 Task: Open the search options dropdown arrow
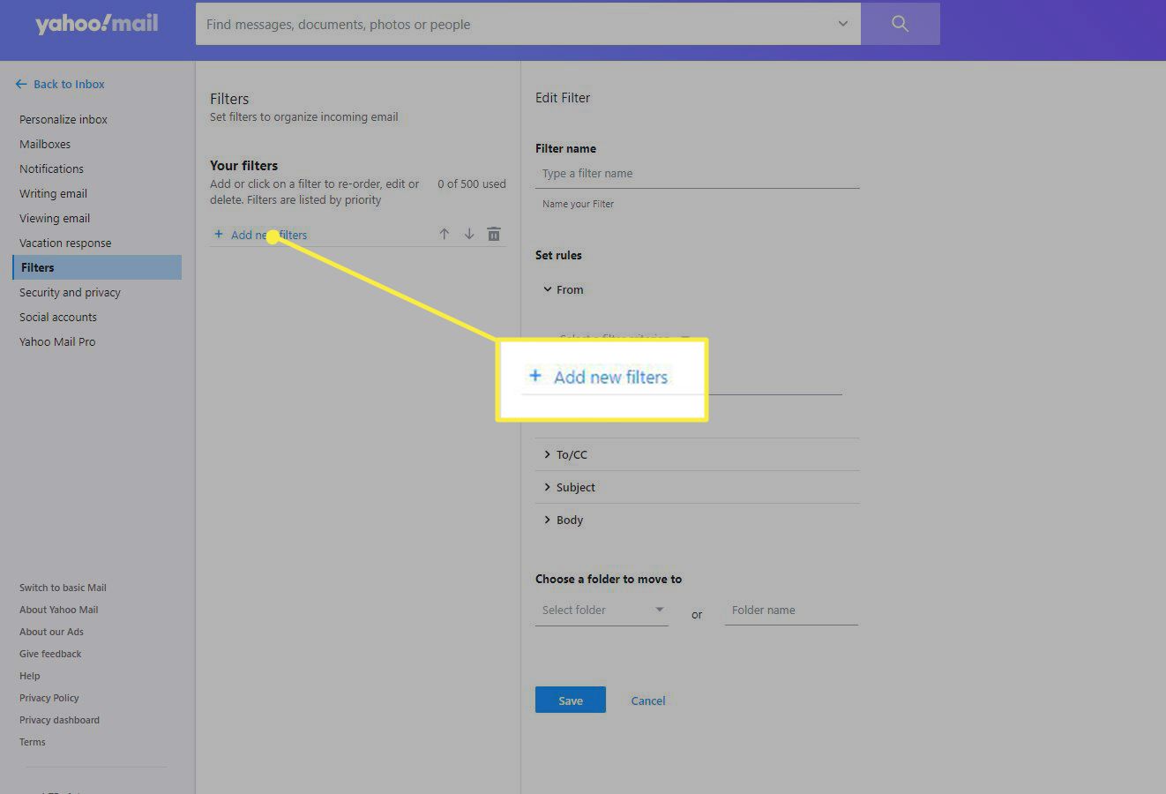[842, 24]
